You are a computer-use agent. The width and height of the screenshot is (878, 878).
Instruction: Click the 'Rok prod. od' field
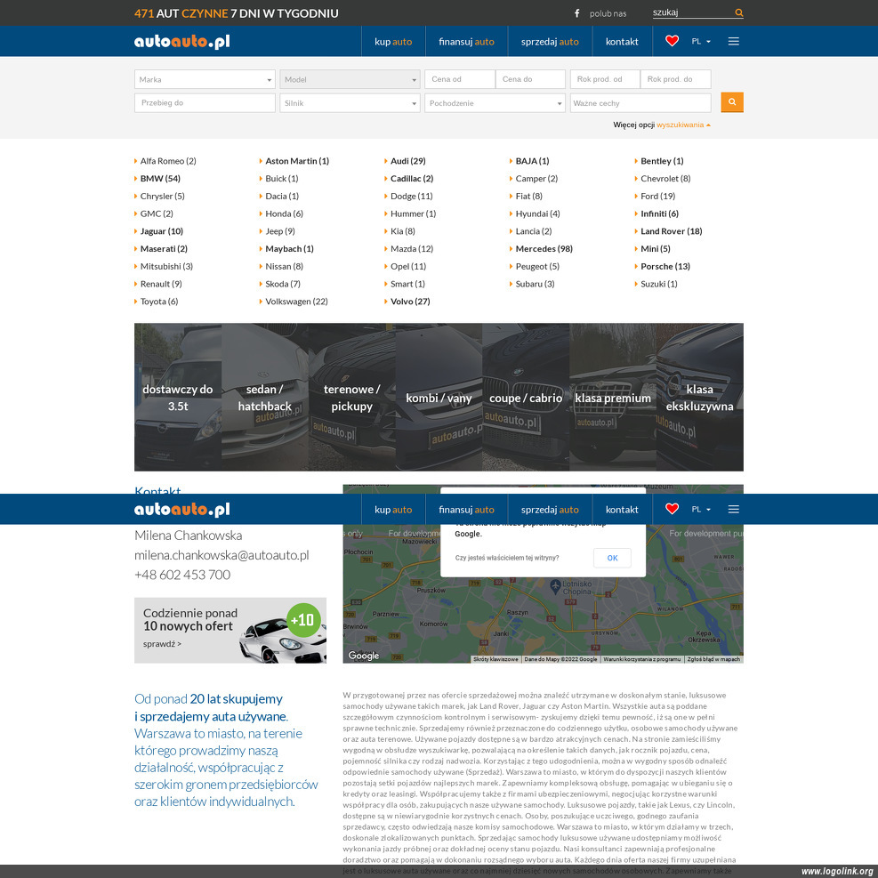(605, 79)
